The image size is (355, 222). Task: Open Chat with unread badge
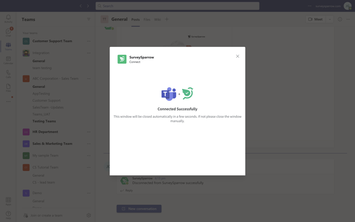click(x=8, y=33)
